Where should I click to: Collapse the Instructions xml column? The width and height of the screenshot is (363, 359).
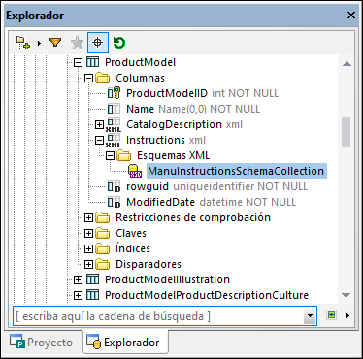click(x=99, y=140)
